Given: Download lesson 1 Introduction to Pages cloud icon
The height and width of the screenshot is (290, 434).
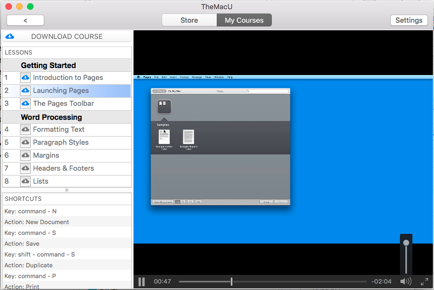Looking at the screenshot, I should point(25,78).
